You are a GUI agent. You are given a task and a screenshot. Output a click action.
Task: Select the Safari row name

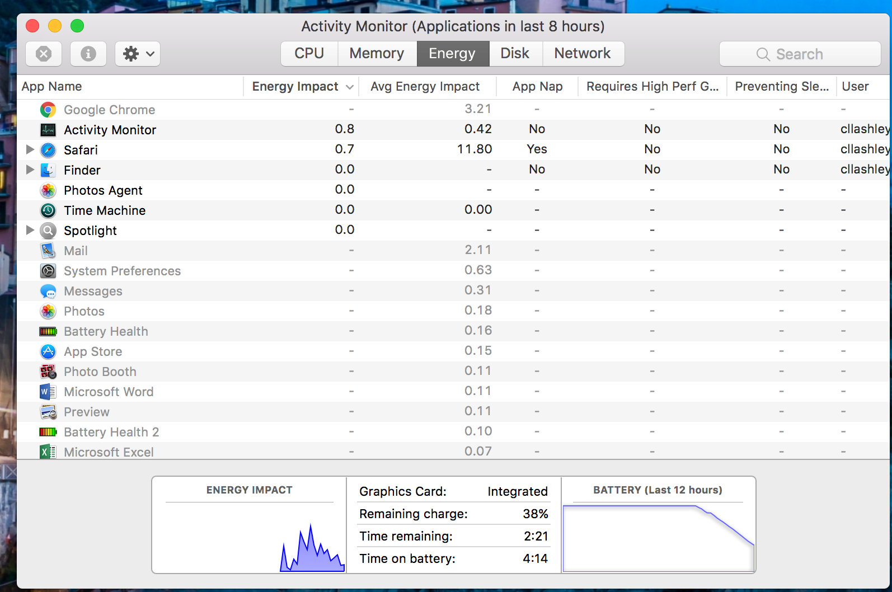tap(81, 150)
